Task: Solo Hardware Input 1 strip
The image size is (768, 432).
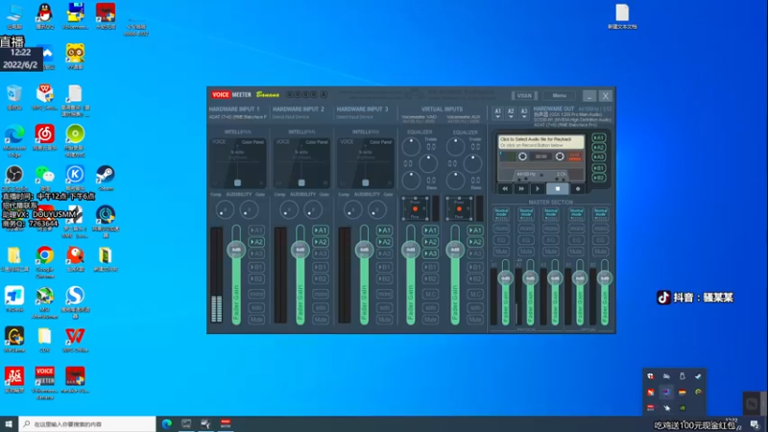Action: click(256, 307)
